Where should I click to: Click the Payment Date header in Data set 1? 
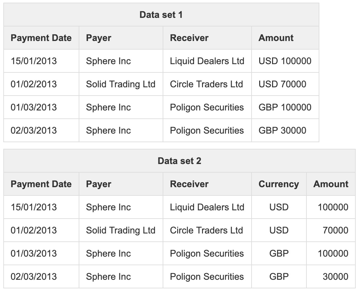coord(41,38)
